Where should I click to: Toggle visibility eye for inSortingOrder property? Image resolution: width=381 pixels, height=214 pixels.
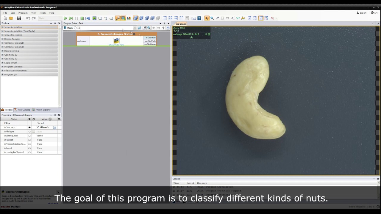pyautogui.click(x=29, y=136)
